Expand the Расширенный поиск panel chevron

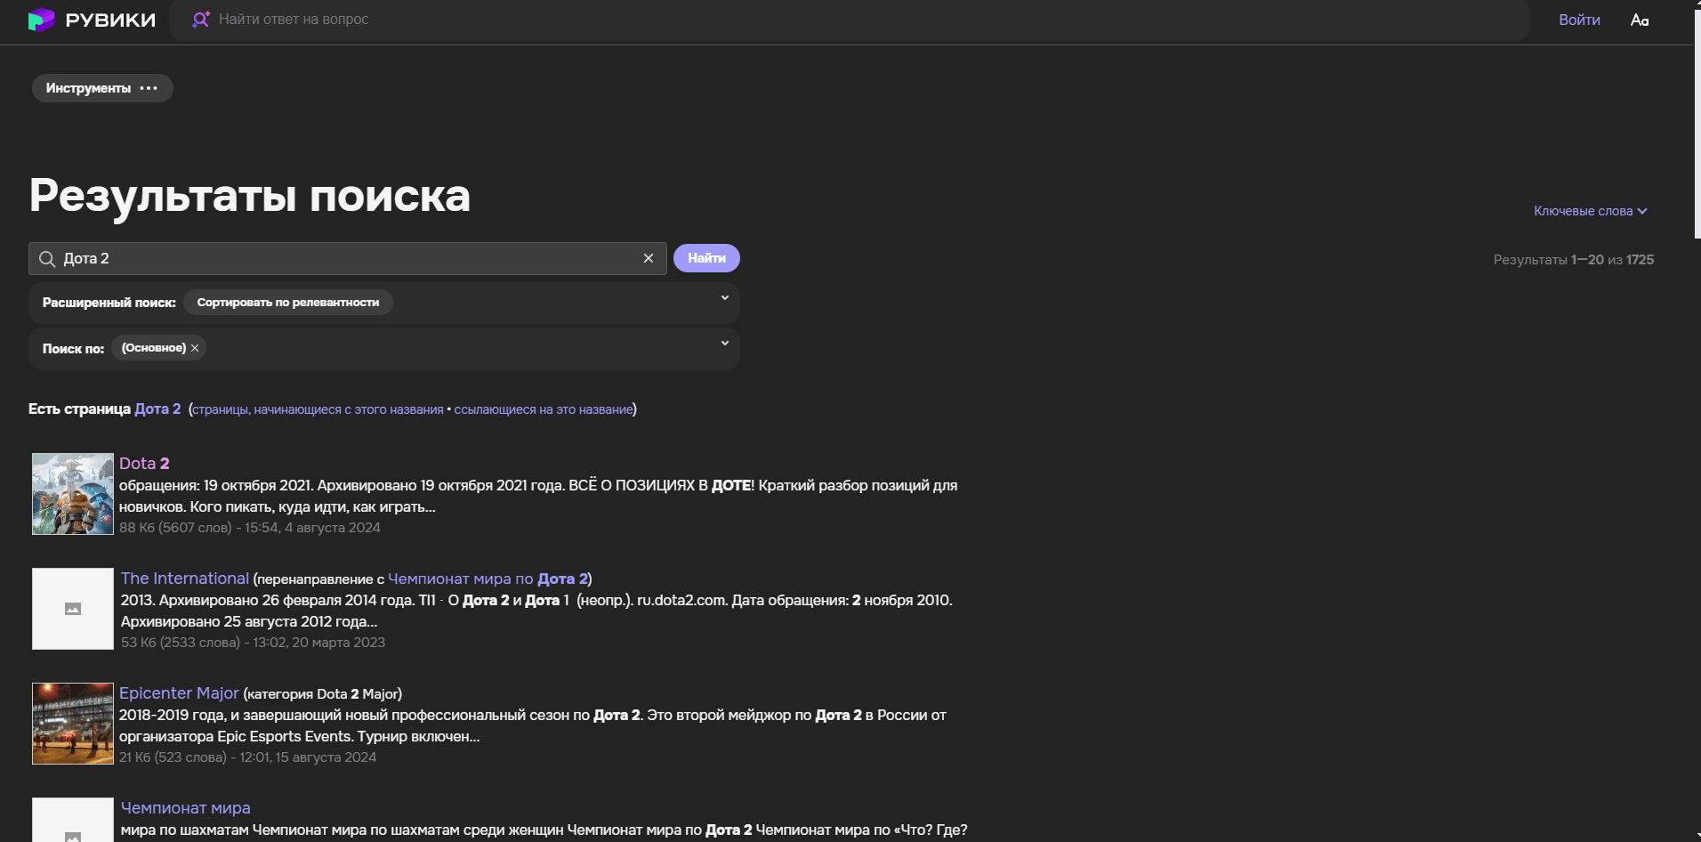coord(725,298)
